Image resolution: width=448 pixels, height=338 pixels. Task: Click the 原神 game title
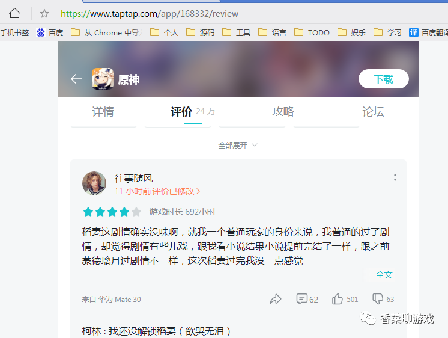(x=129, y=79)
